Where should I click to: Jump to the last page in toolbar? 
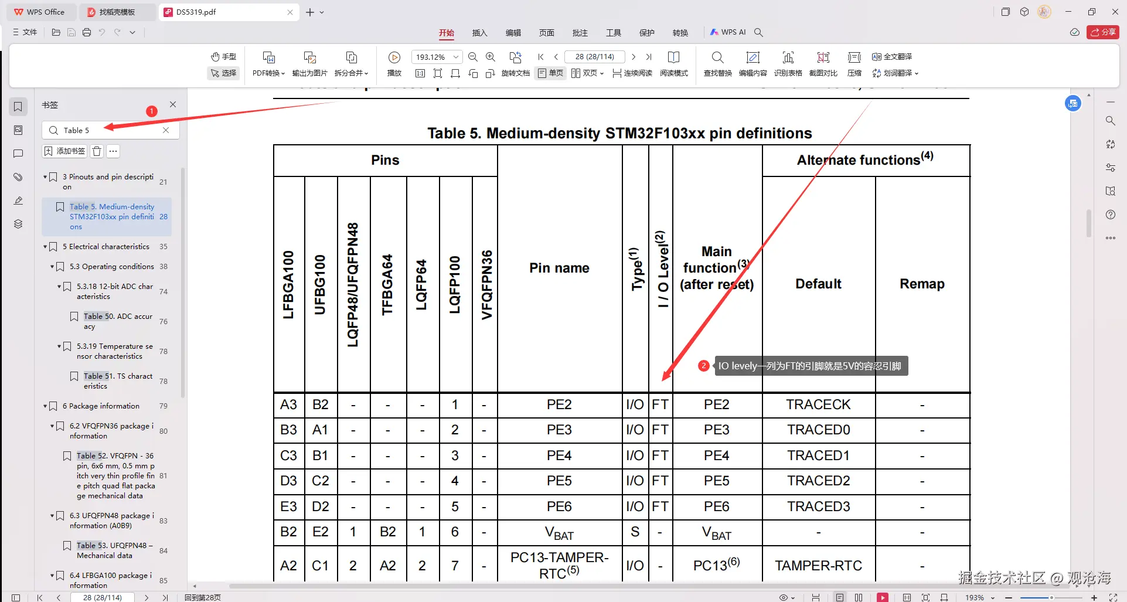click(x=649, y=57)
